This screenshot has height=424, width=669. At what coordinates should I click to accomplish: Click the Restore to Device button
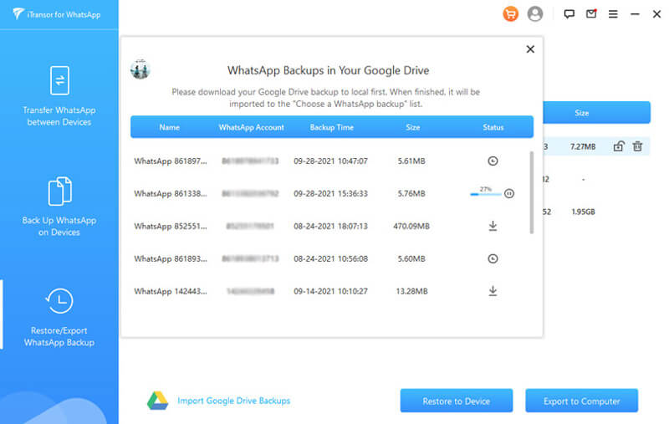pos(456,401)
